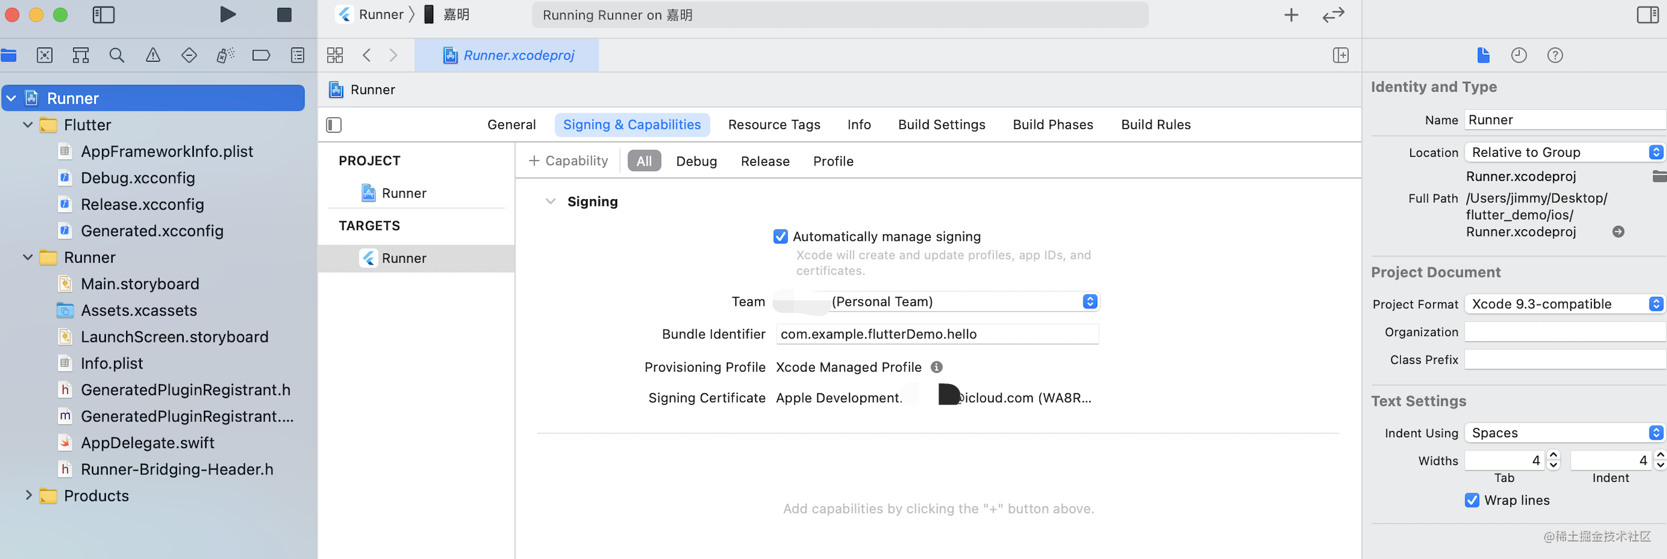Select the Signing & Capabilities tab
Screen dimensions: 1667x559
[632, 125]
